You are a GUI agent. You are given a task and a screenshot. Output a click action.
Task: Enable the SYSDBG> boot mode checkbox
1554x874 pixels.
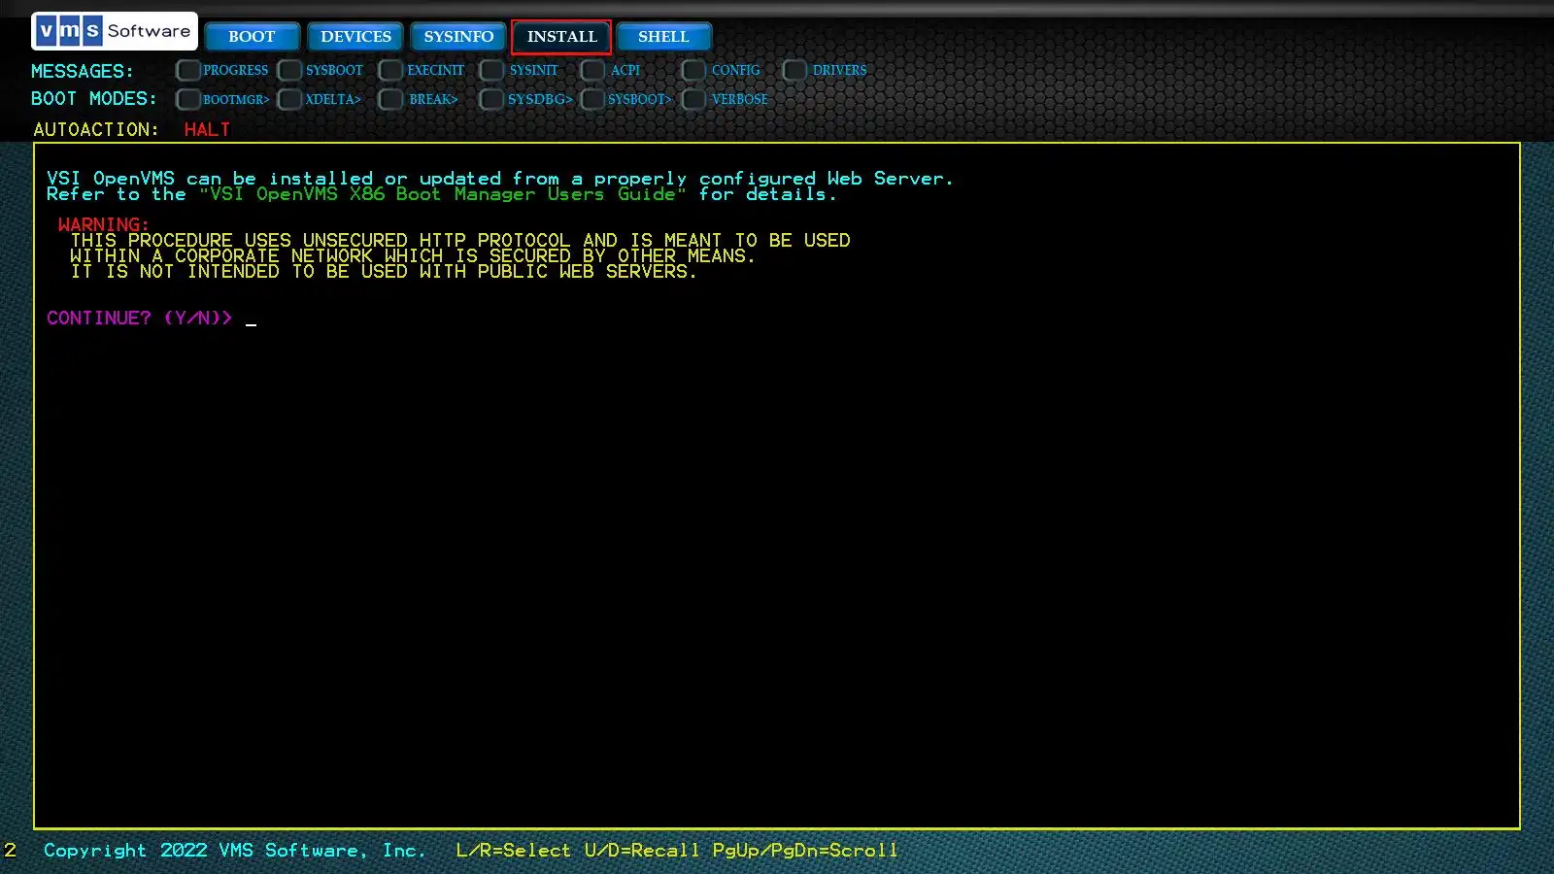491,99
